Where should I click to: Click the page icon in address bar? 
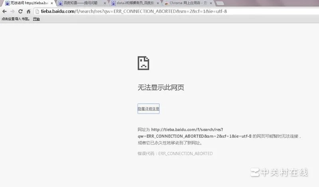[37, 12]
